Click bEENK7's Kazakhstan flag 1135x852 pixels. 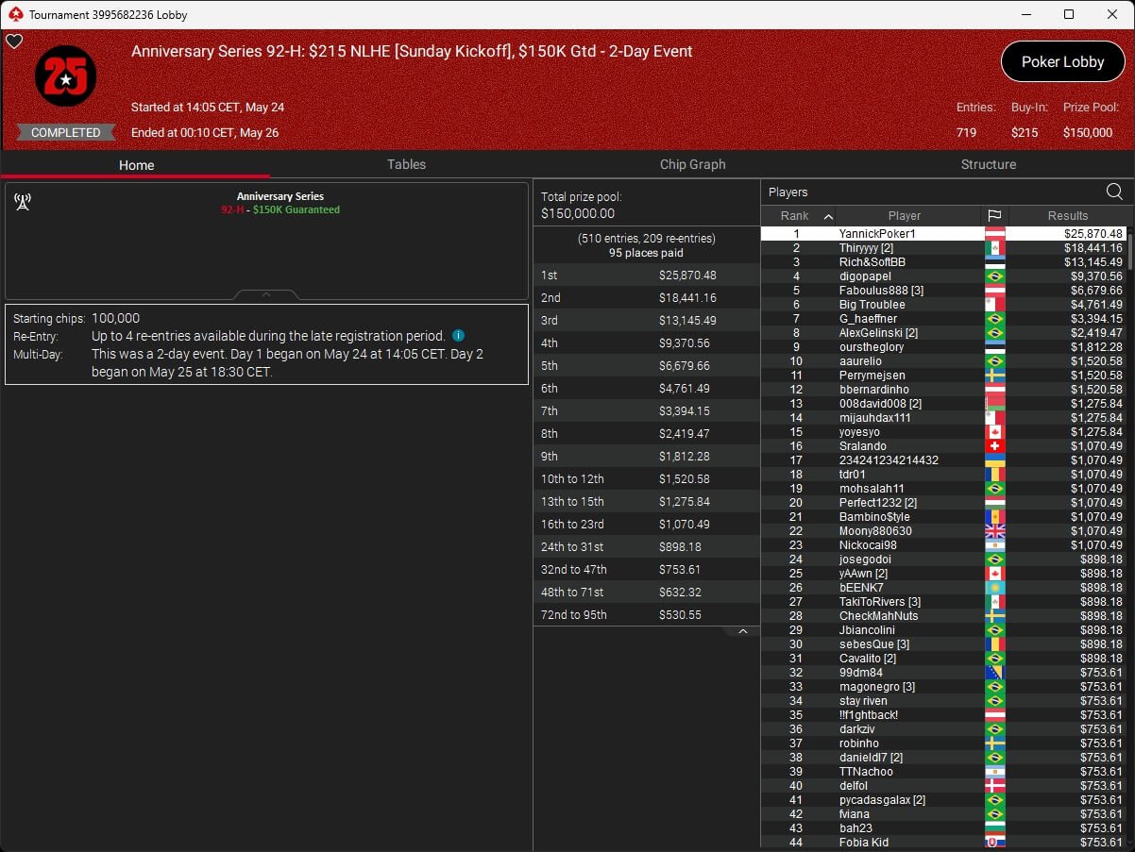tap(995, 588)
